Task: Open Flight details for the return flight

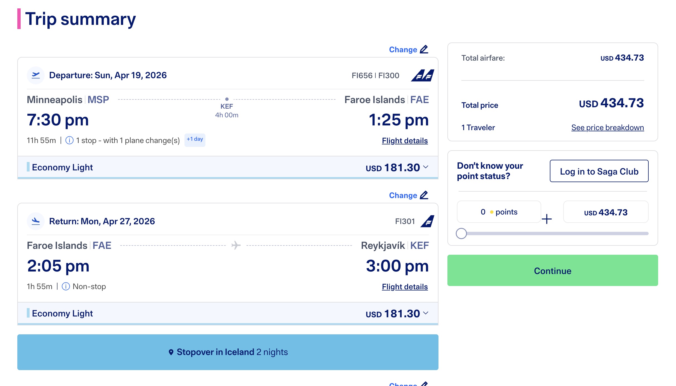Action: [x=404, y=287]
